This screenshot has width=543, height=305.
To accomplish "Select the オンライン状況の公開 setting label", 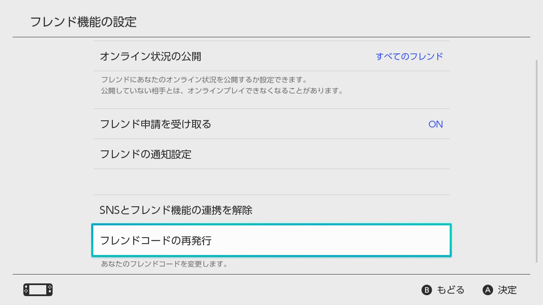I will point(151,56).
